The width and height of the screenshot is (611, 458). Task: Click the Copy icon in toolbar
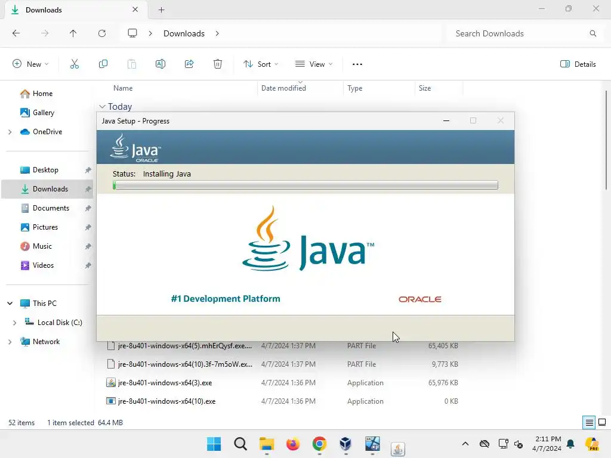(103, 64)
